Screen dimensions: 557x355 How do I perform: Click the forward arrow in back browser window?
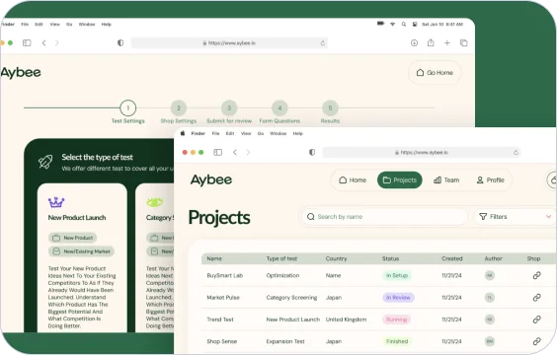click(57, 43)
